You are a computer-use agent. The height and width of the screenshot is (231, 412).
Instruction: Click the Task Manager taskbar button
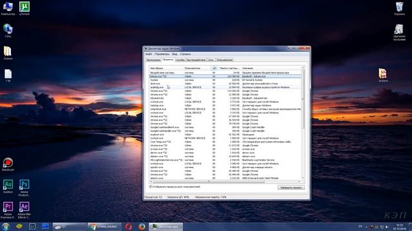point(165,227)
